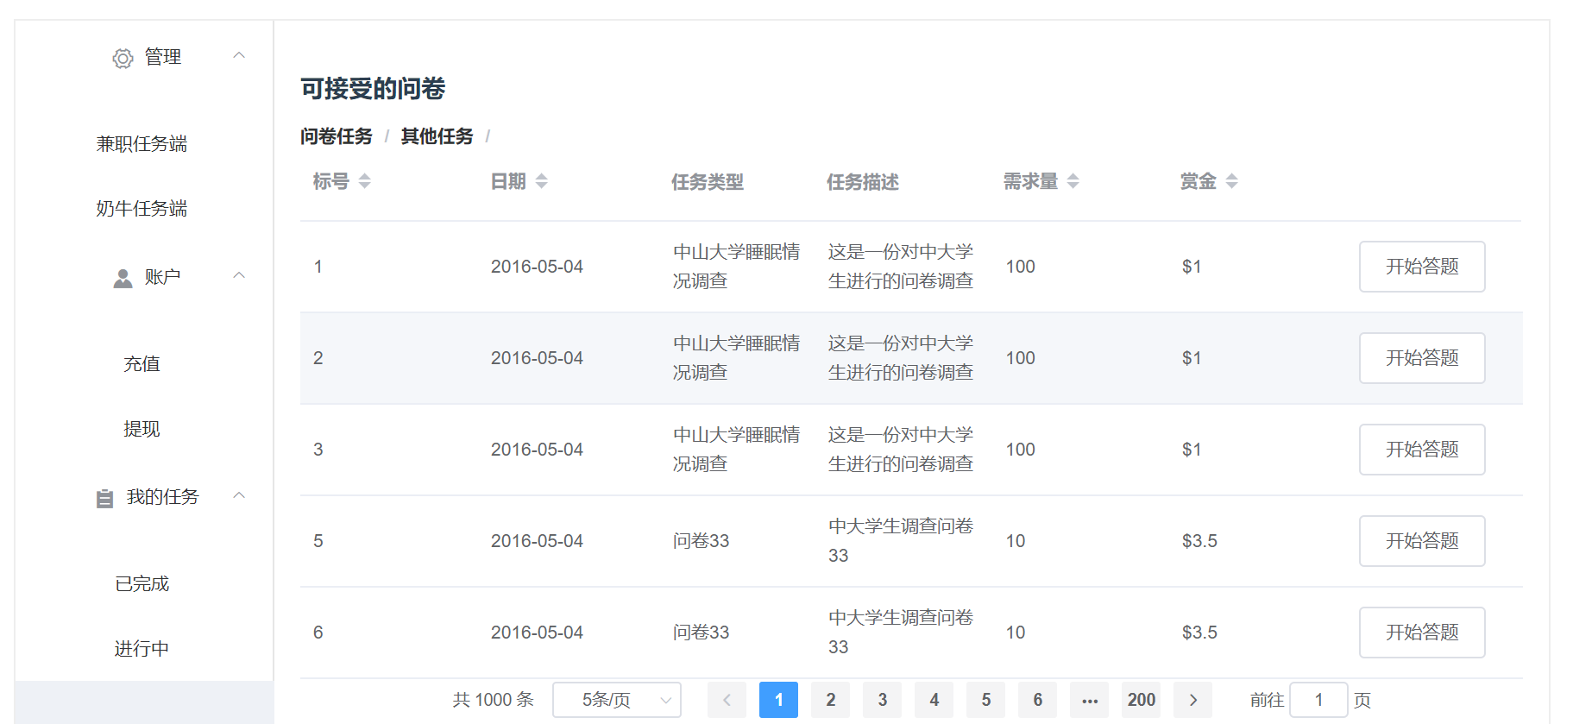Jump to page 200 in pagination
This screenshot has height=724, width=1573.
tap(1141, 700)
